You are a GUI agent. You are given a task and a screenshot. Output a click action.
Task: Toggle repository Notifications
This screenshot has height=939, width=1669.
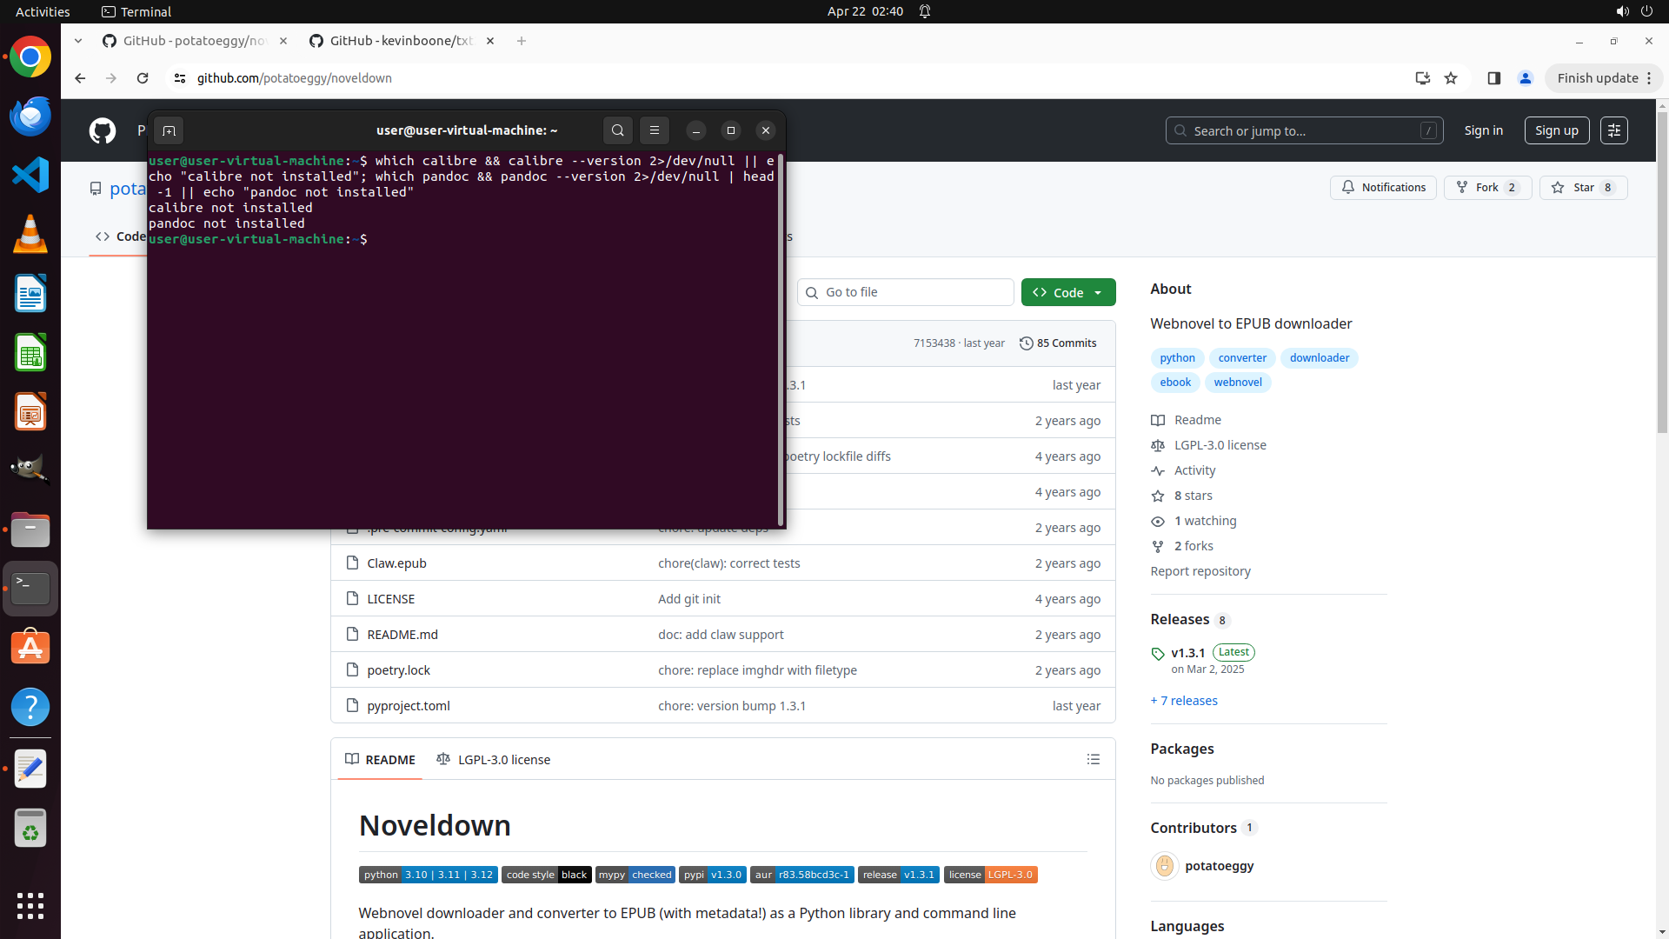(1383, 188)
